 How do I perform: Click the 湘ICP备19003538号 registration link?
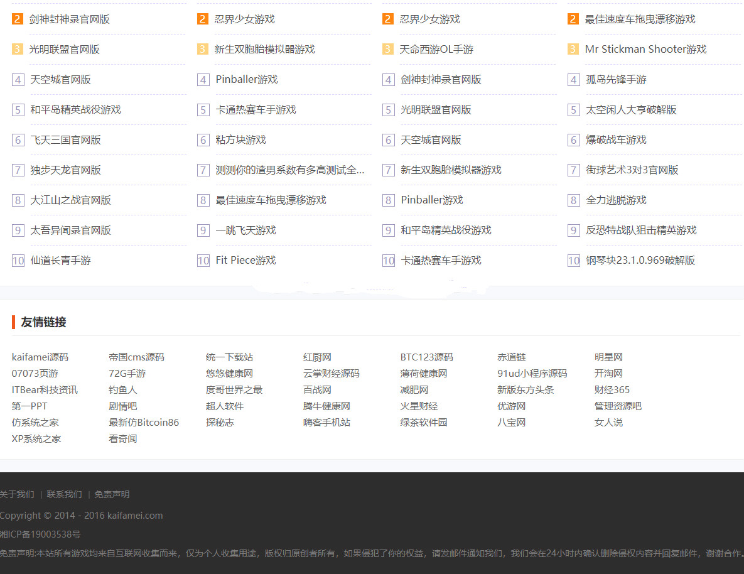tap(40, 534)
